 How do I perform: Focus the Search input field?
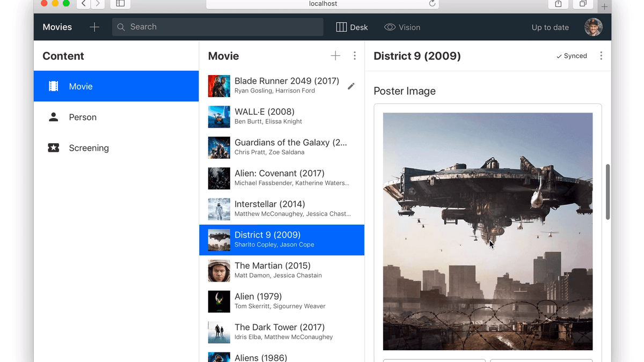[x=217, y=27]
